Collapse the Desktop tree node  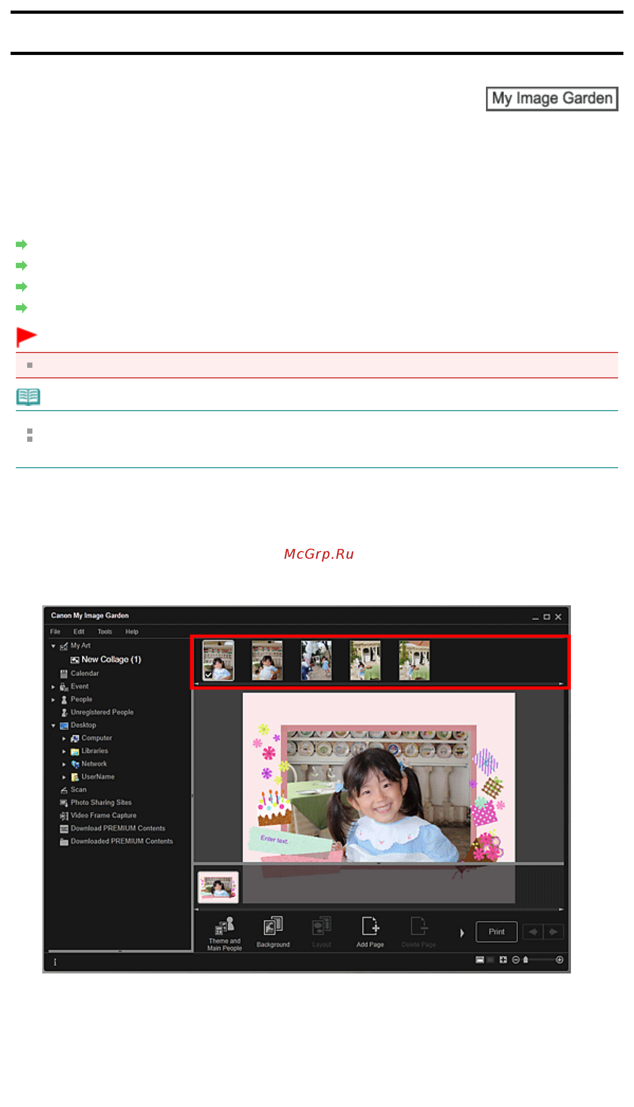tap(53, 726)
